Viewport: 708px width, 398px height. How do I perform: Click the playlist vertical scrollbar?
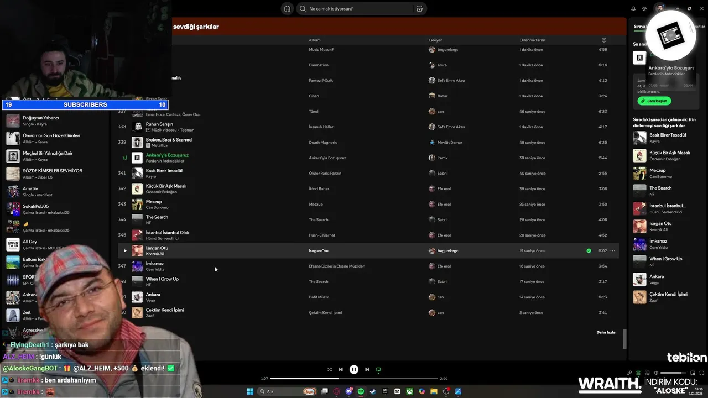(x=624, y=339)
